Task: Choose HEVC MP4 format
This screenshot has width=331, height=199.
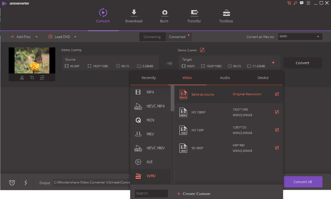Action: pos(150,106)
